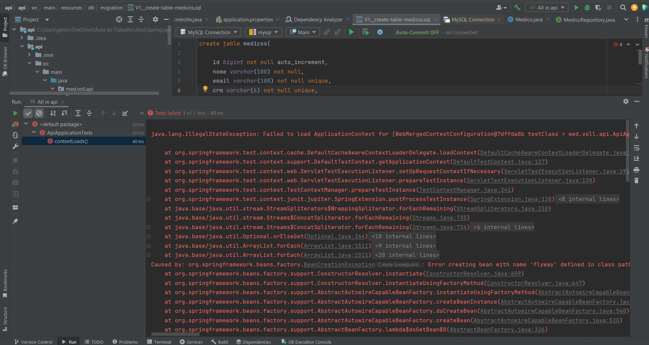649x345 pixels.
Task: Open Problems tool window
Action: click(x=125, y=342)
